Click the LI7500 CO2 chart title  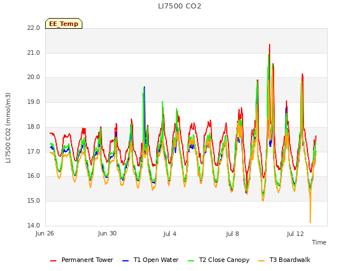pos(179,6)
